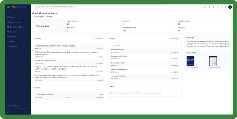Screen dimensions: 237x119
Task: Click the star icon in top bar
Action: (x=213, y=7)
